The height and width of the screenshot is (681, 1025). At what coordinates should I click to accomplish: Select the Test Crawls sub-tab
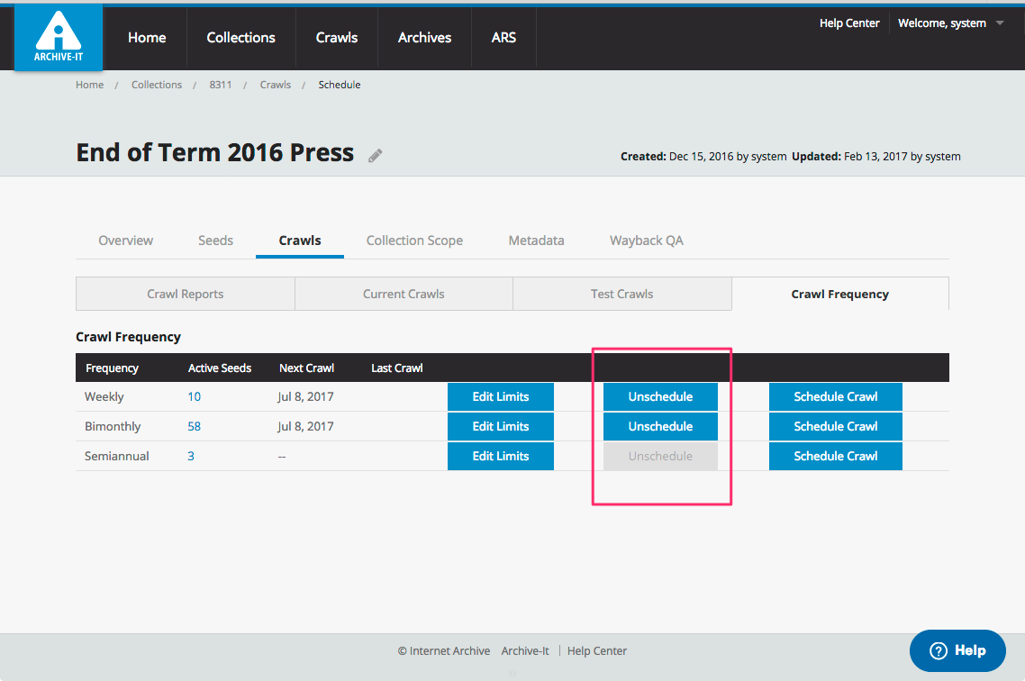pos(621,294)
